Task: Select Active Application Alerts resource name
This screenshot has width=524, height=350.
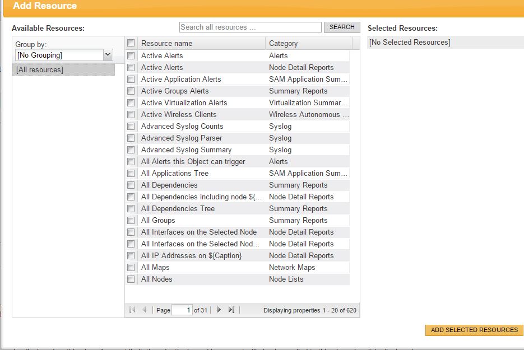Action: [x=181, y=79]
